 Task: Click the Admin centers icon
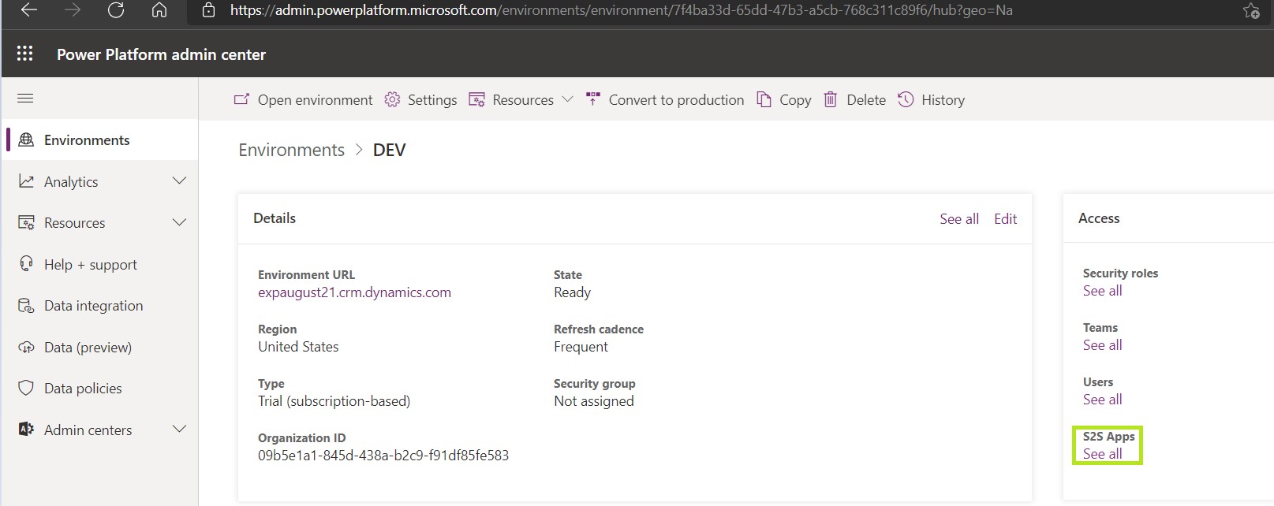26,430
